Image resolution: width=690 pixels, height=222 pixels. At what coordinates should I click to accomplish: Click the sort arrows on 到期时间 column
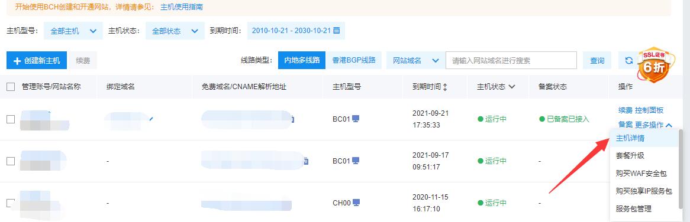pyautogui.click(x=445, y=87)
